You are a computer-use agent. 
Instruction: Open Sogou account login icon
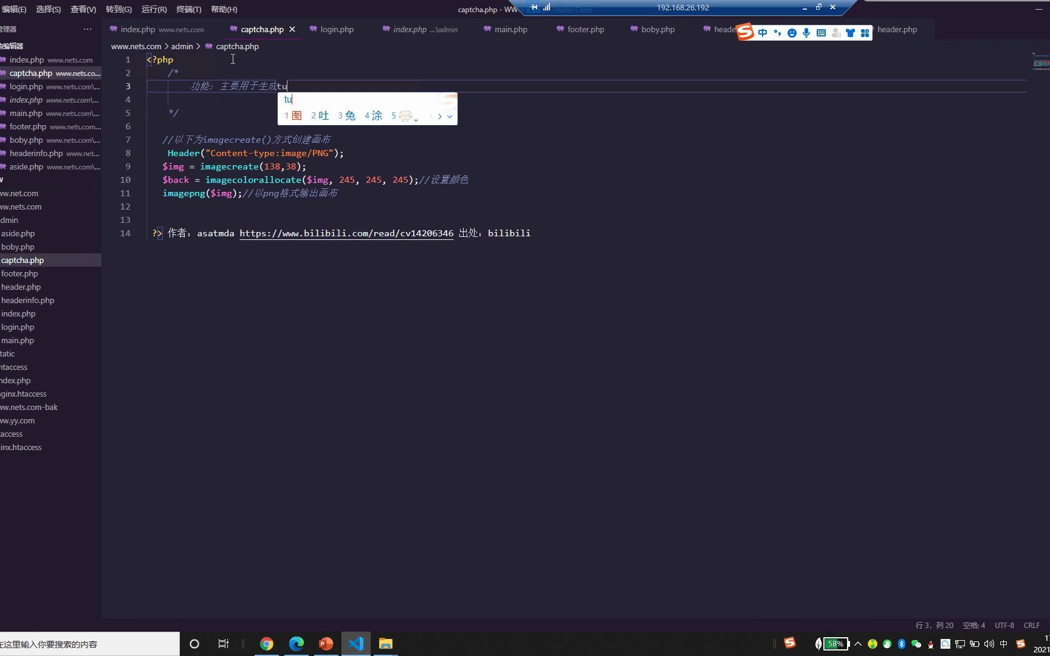[836, 33]
